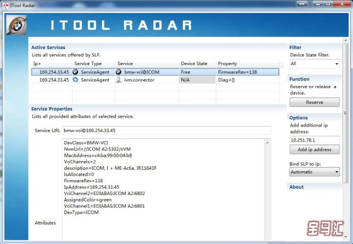Screen dimensions: 353x244
Task: Click the double-arrow button in the title bar
Action: 302,4
